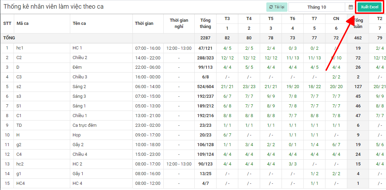Click monthly total 524/604 cell
386x190 pixels.
(x=205, y=87)
